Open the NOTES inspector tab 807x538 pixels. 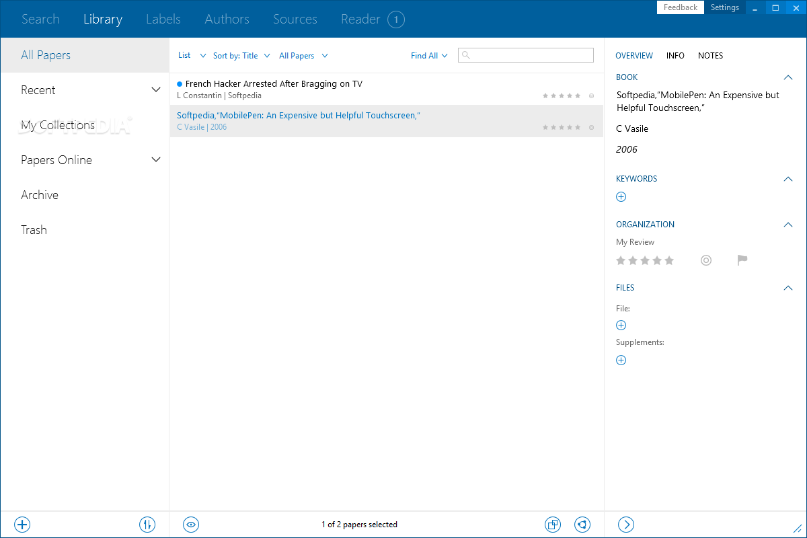[710, 56]
